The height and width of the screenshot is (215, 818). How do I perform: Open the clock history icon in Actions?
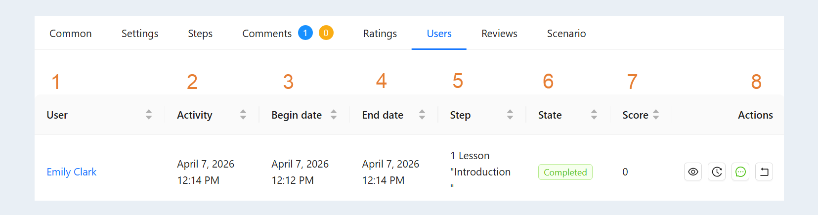[717, 172]
